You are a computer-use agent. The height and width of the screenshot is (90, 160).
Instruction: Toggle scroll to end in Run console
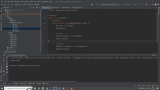pos(7,67)
